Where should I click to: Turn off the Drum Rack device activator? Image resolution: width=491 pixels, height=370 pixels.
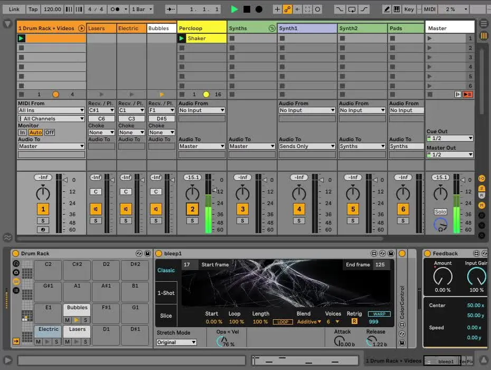[16, 254]
